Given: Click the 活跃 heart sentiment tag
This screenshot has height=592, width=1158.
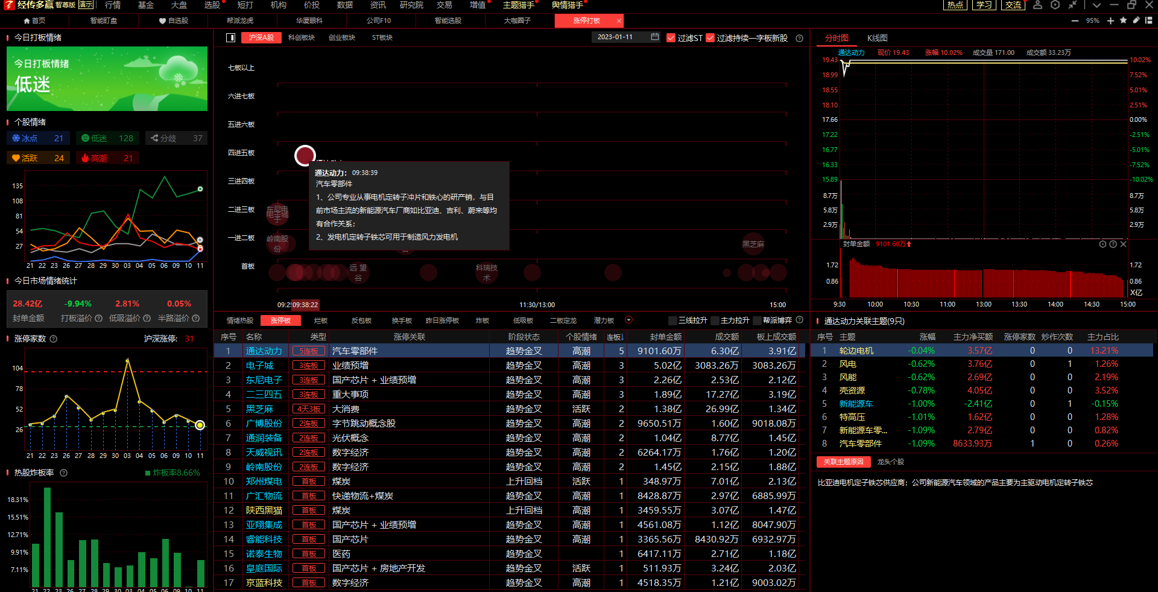Looking at the screenshot, I should click(x=38, y=158).
